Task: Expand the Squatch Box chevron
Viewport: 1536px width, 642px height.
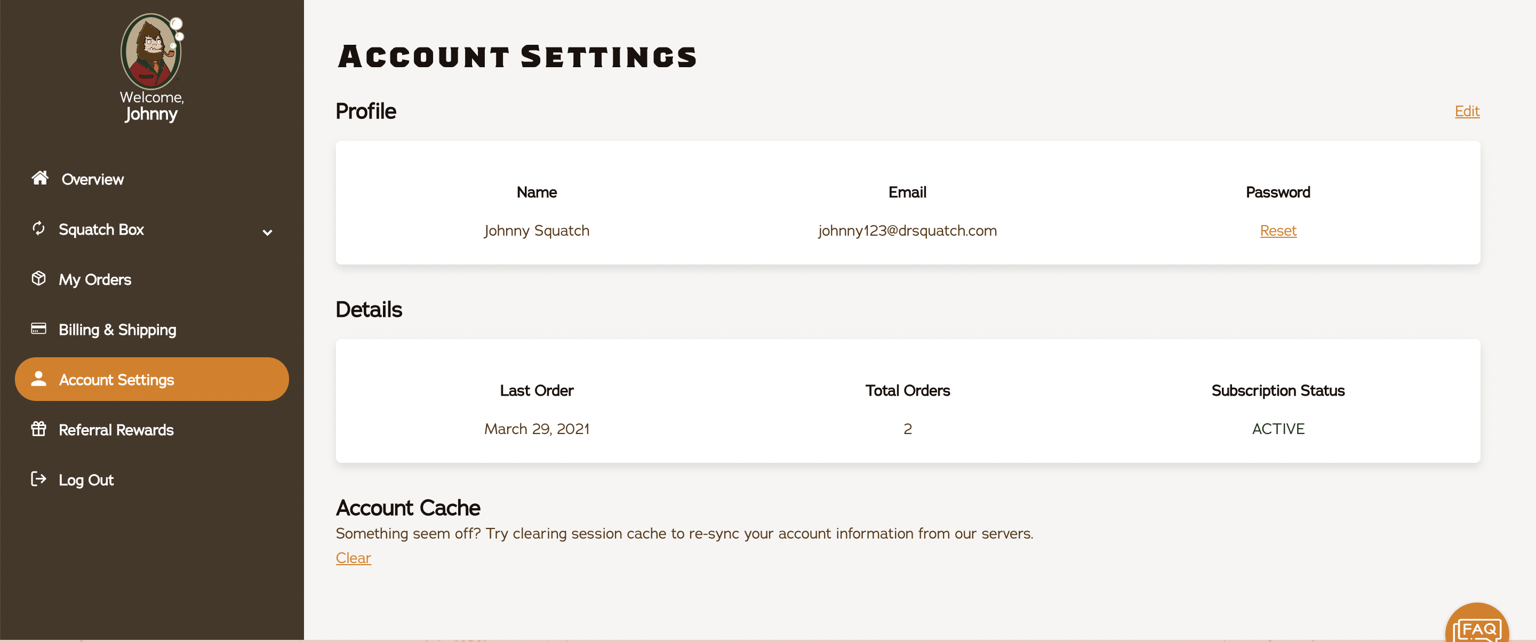Action: point(268,232)
